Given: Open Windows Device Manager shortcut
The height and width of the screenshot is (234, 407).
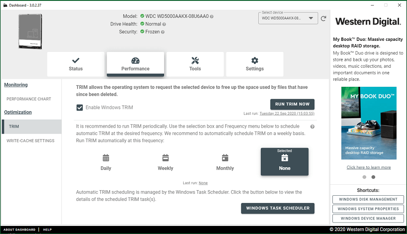Looking at the screenshot, I should pyautogui.click(x=368, y=218).
